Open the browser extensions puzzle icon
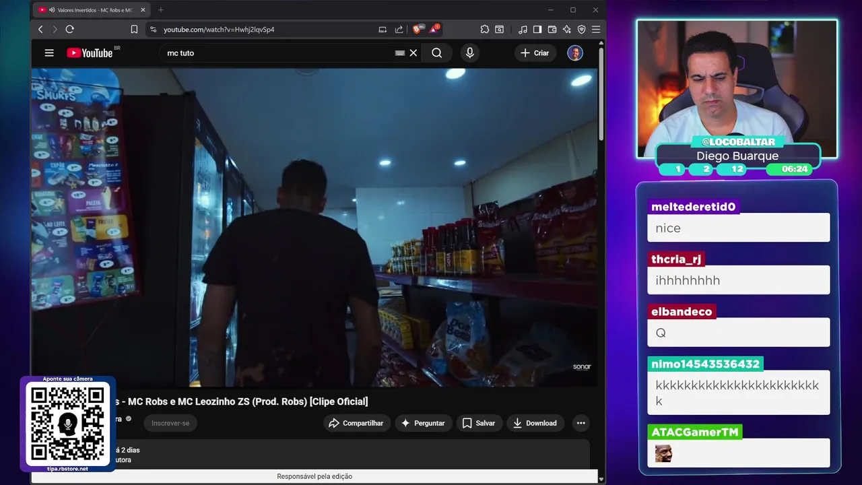This screenshot has height=485, width=862. point(485,30)
